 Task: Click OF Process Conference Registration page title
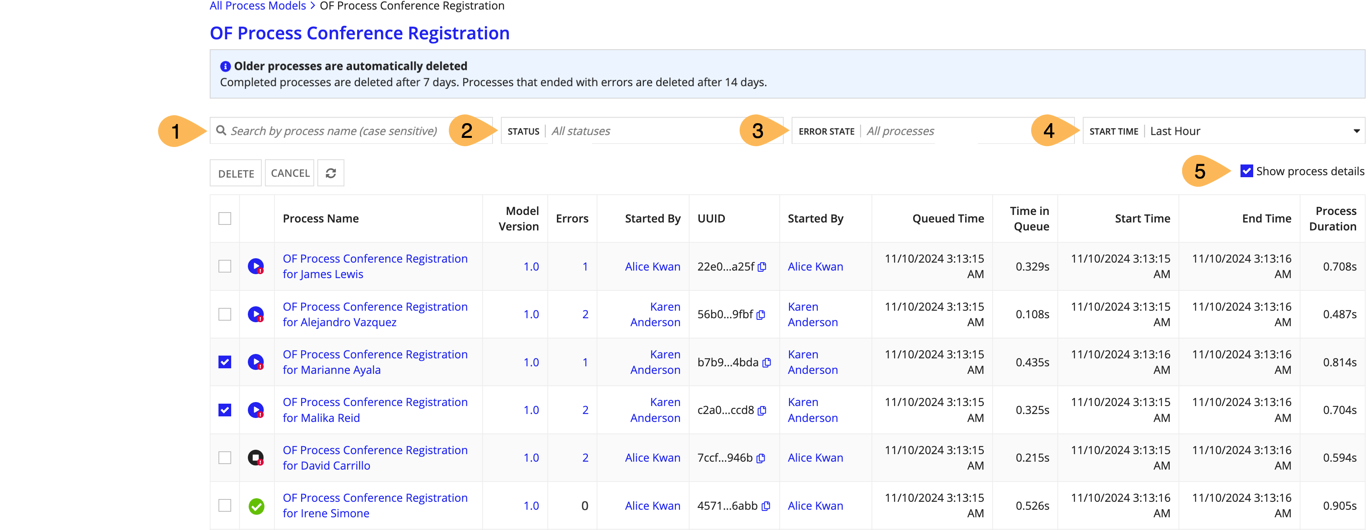(x=359, y=33)
